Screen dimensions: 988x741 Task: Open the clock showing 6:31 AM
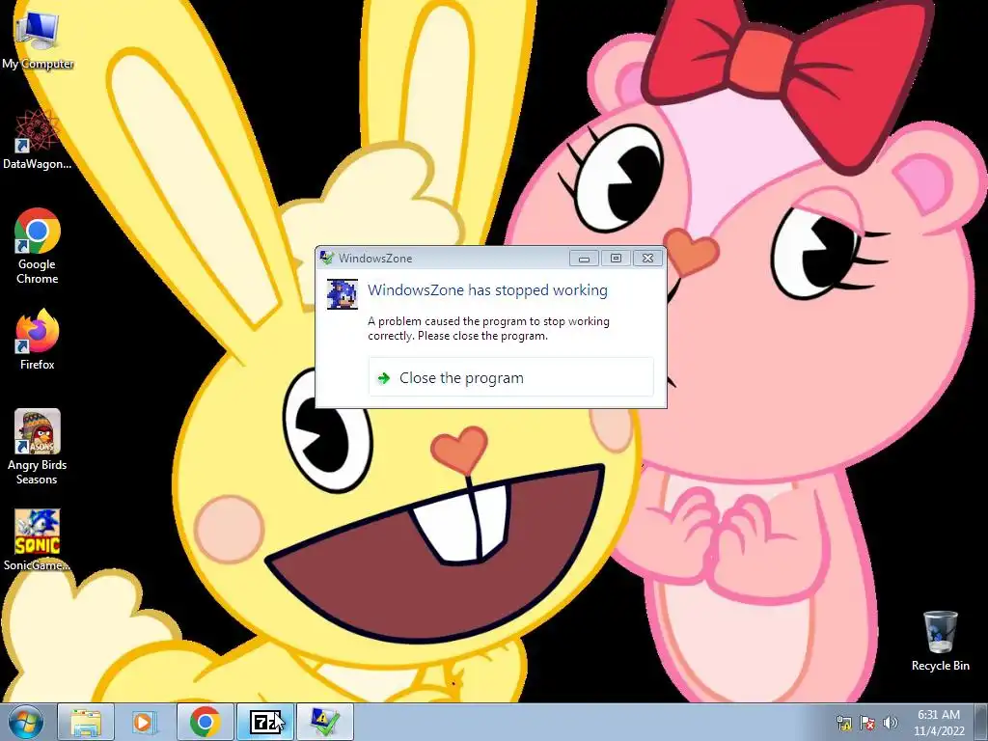[939, 723]
